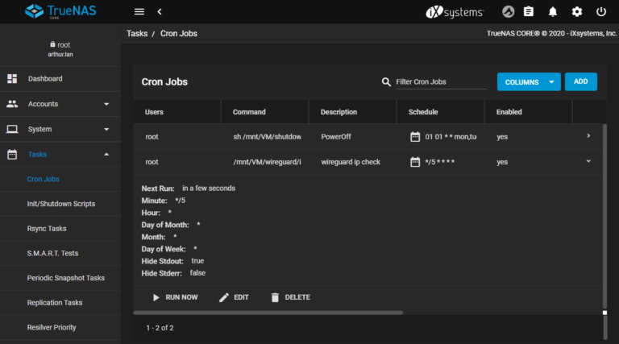Click the hamburger menu icon

click(139, 12)
